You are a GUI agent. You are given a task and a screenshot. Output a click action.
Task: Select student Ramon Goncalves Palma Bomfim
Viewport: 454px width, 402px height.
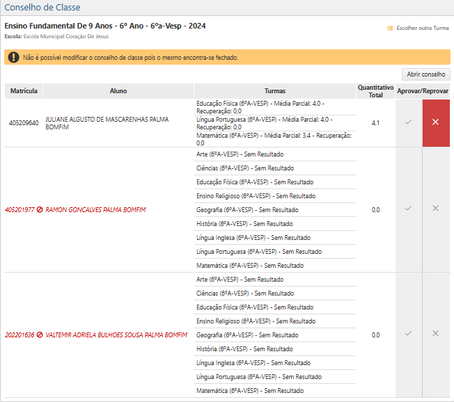tap(95, 209)
